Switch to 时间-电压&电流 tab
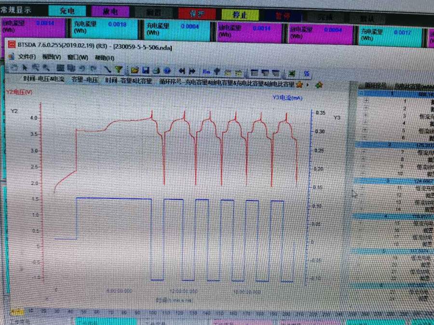The width and height of the screenshot is (434, 325). tap(44, 79)
